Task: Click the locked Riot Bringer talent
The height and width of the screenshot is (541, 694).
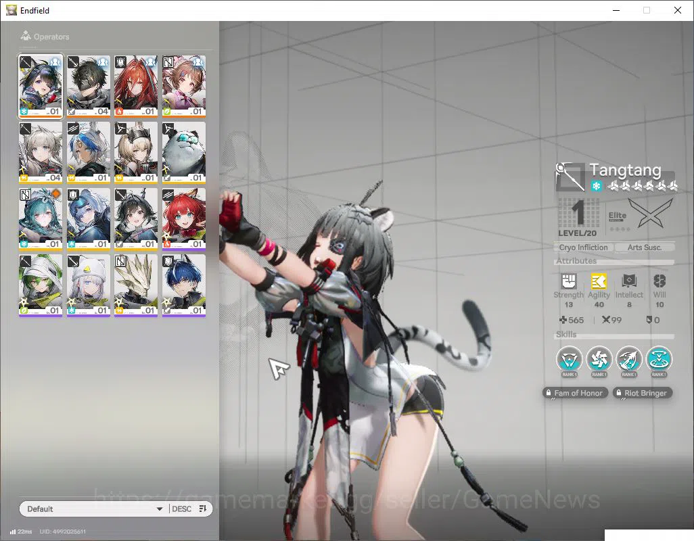Action: click(643, 393)
